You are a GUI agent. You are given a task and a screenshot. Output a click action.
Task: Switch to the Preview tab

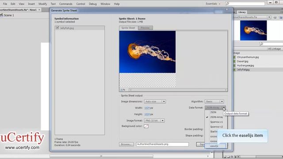pos(145,28)
